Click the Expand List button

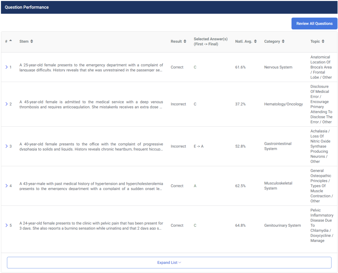(169, 263)
